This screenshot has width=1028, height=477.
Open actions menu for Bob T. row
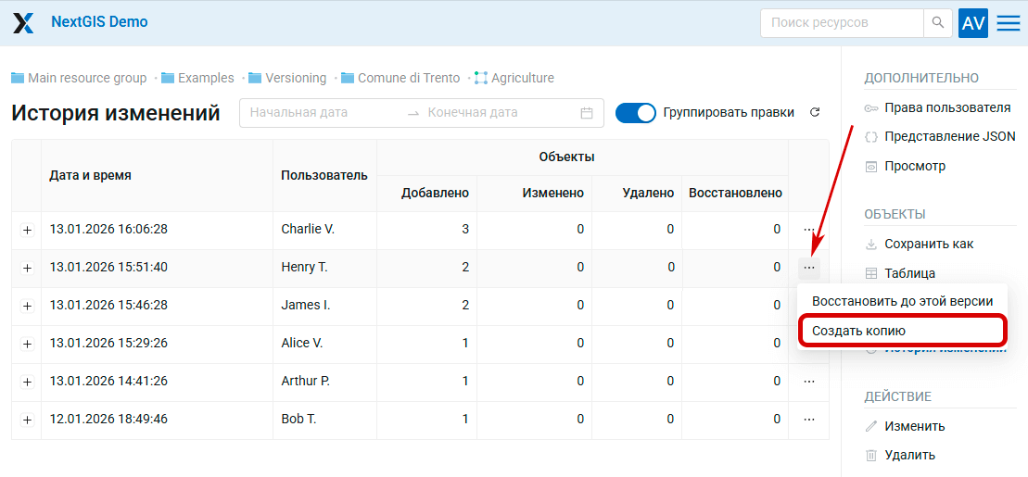[x=809, y=419]
